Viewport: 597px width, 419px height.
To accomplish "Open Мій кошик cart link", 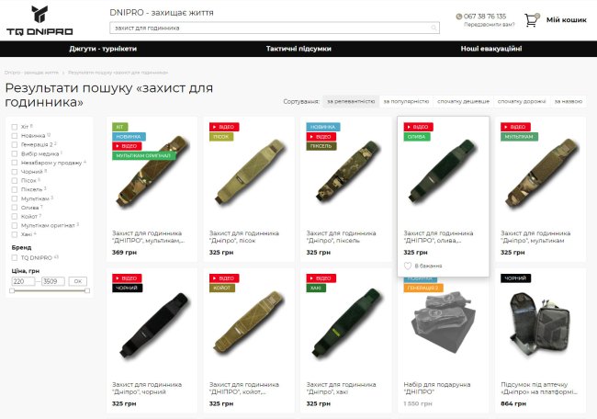I will pos(566,20).
